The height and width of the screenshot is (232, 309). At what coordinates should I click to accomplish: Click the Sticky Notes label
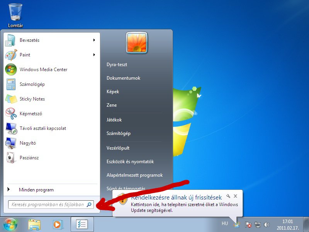(32, 99)
